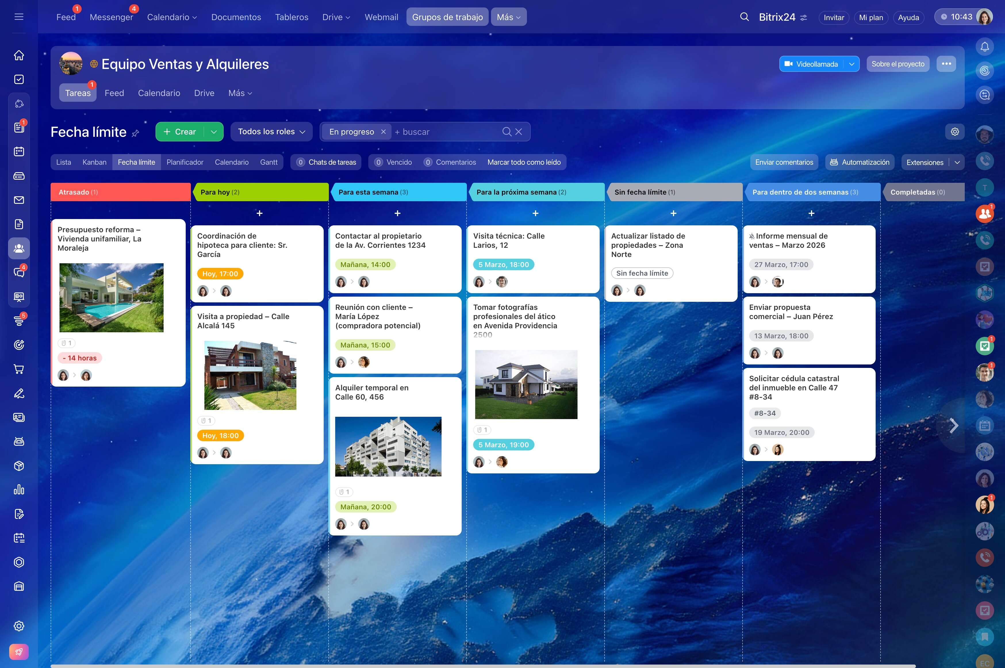Expand the Crear button dropdown arrow
This screenshot has height=668, width=1005.
coord(214,132)
